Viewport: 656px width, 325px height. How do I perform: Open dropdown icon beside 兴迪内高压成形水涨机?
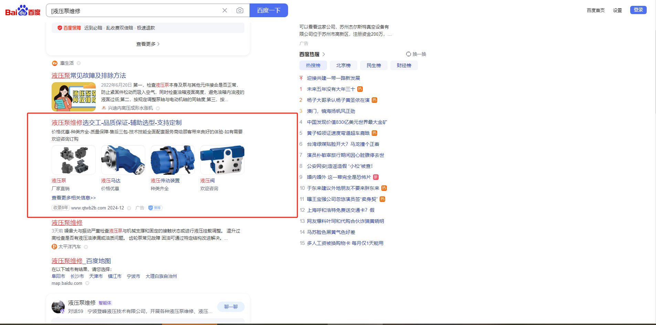[x=158, y=108]
